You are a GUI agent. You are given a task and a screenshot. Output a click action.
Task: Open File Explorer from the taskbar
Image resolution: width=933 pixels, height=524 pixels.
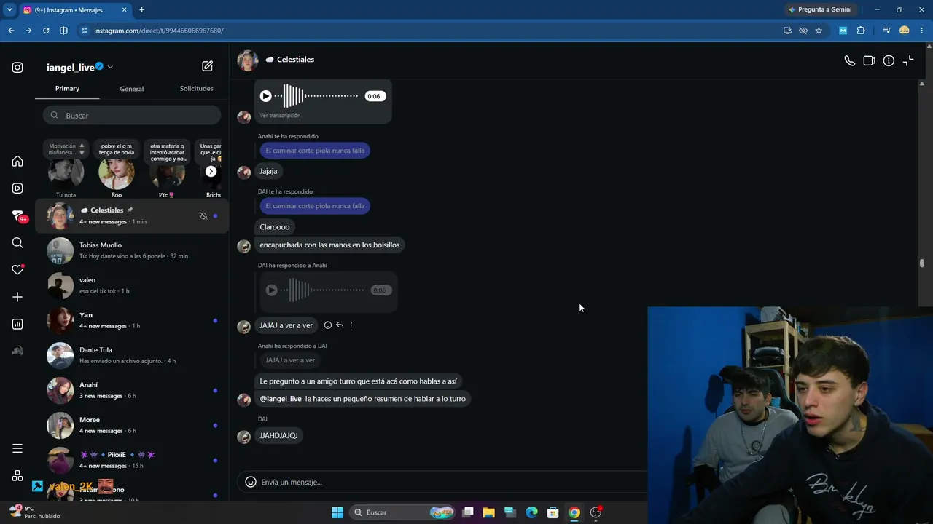pyautogui.click(x=488, y=512)
